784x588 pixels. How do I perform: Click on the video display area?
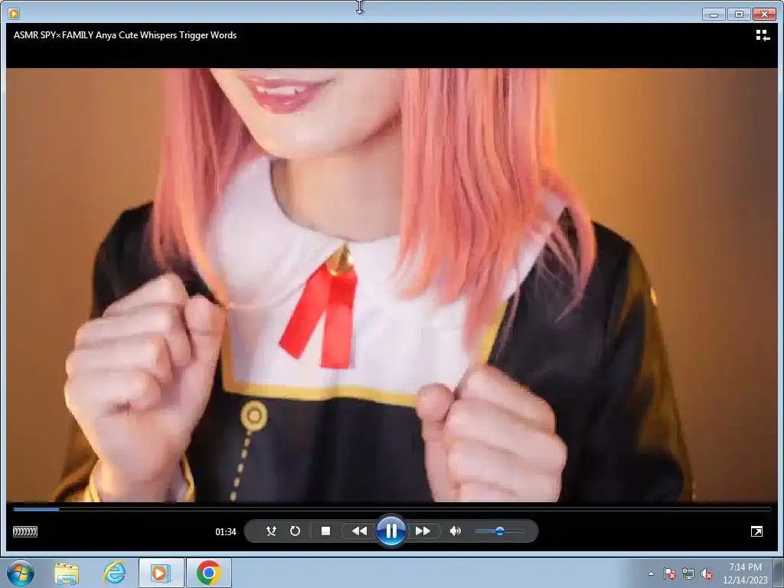coord(392,285)
